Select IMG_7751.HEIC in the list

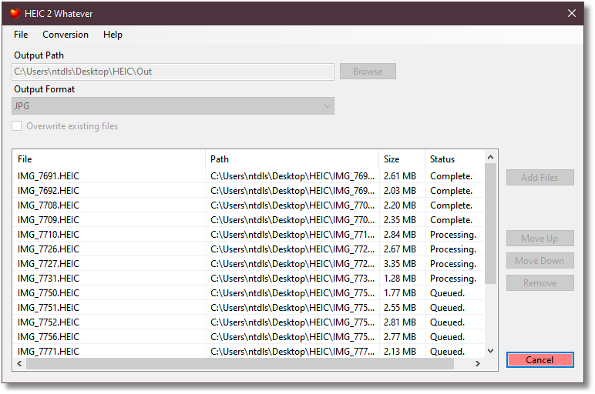coord(49,308)
